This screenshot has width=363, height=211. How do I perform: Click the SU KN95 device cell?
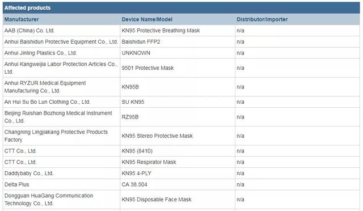coord(178,102)
